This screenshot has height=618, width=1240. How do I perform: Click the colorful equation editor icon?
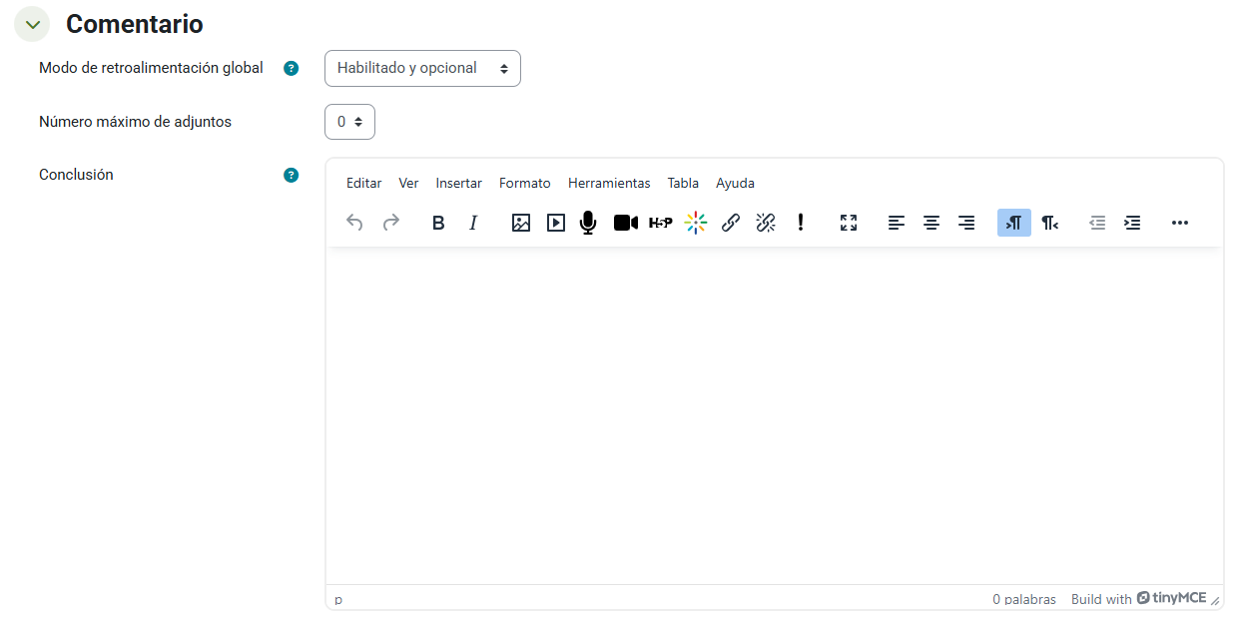pos(695,223)
